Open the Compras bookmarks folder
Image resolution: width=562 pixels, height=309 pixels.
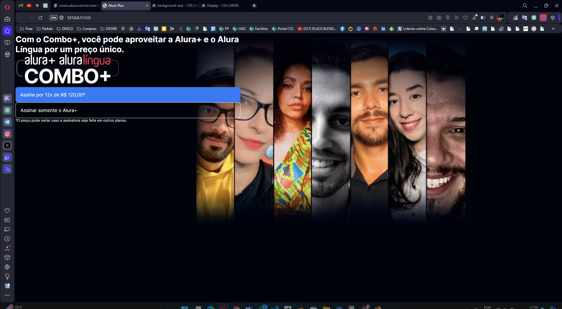[x=87, y=29]
